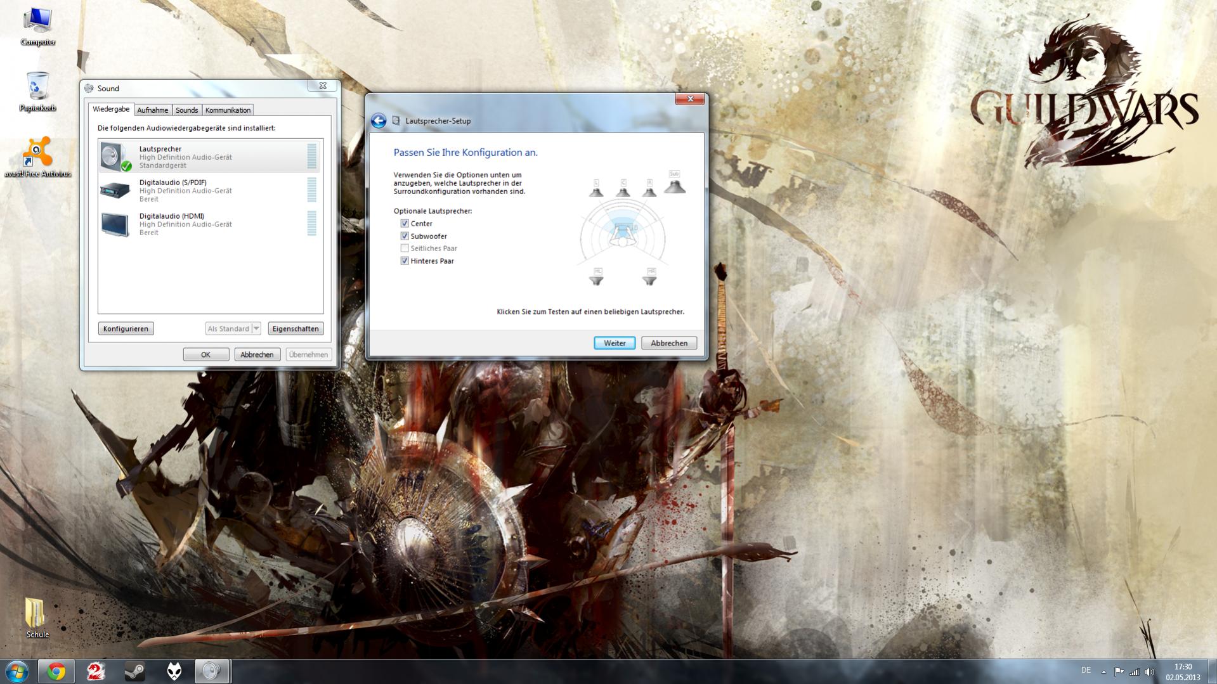Uncheck the Subwoofer checkbox
The width and height of the screenshot is (1217, 684).
pyautogui.click(x=405, y=236)
